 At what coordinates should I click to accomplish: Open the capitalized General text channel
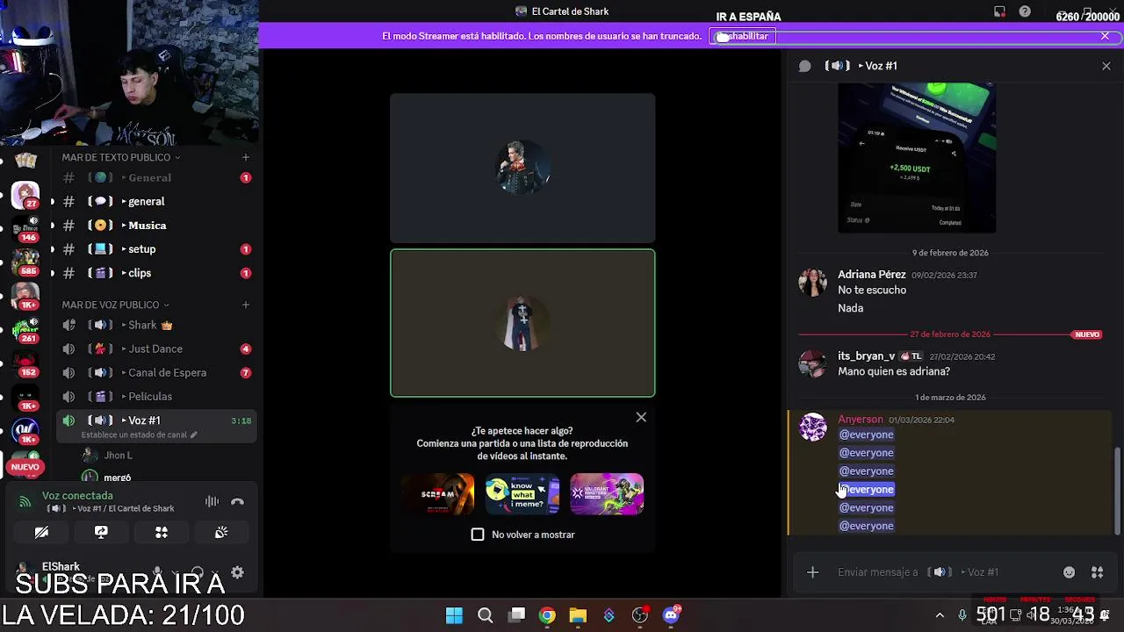pos(156,177)
